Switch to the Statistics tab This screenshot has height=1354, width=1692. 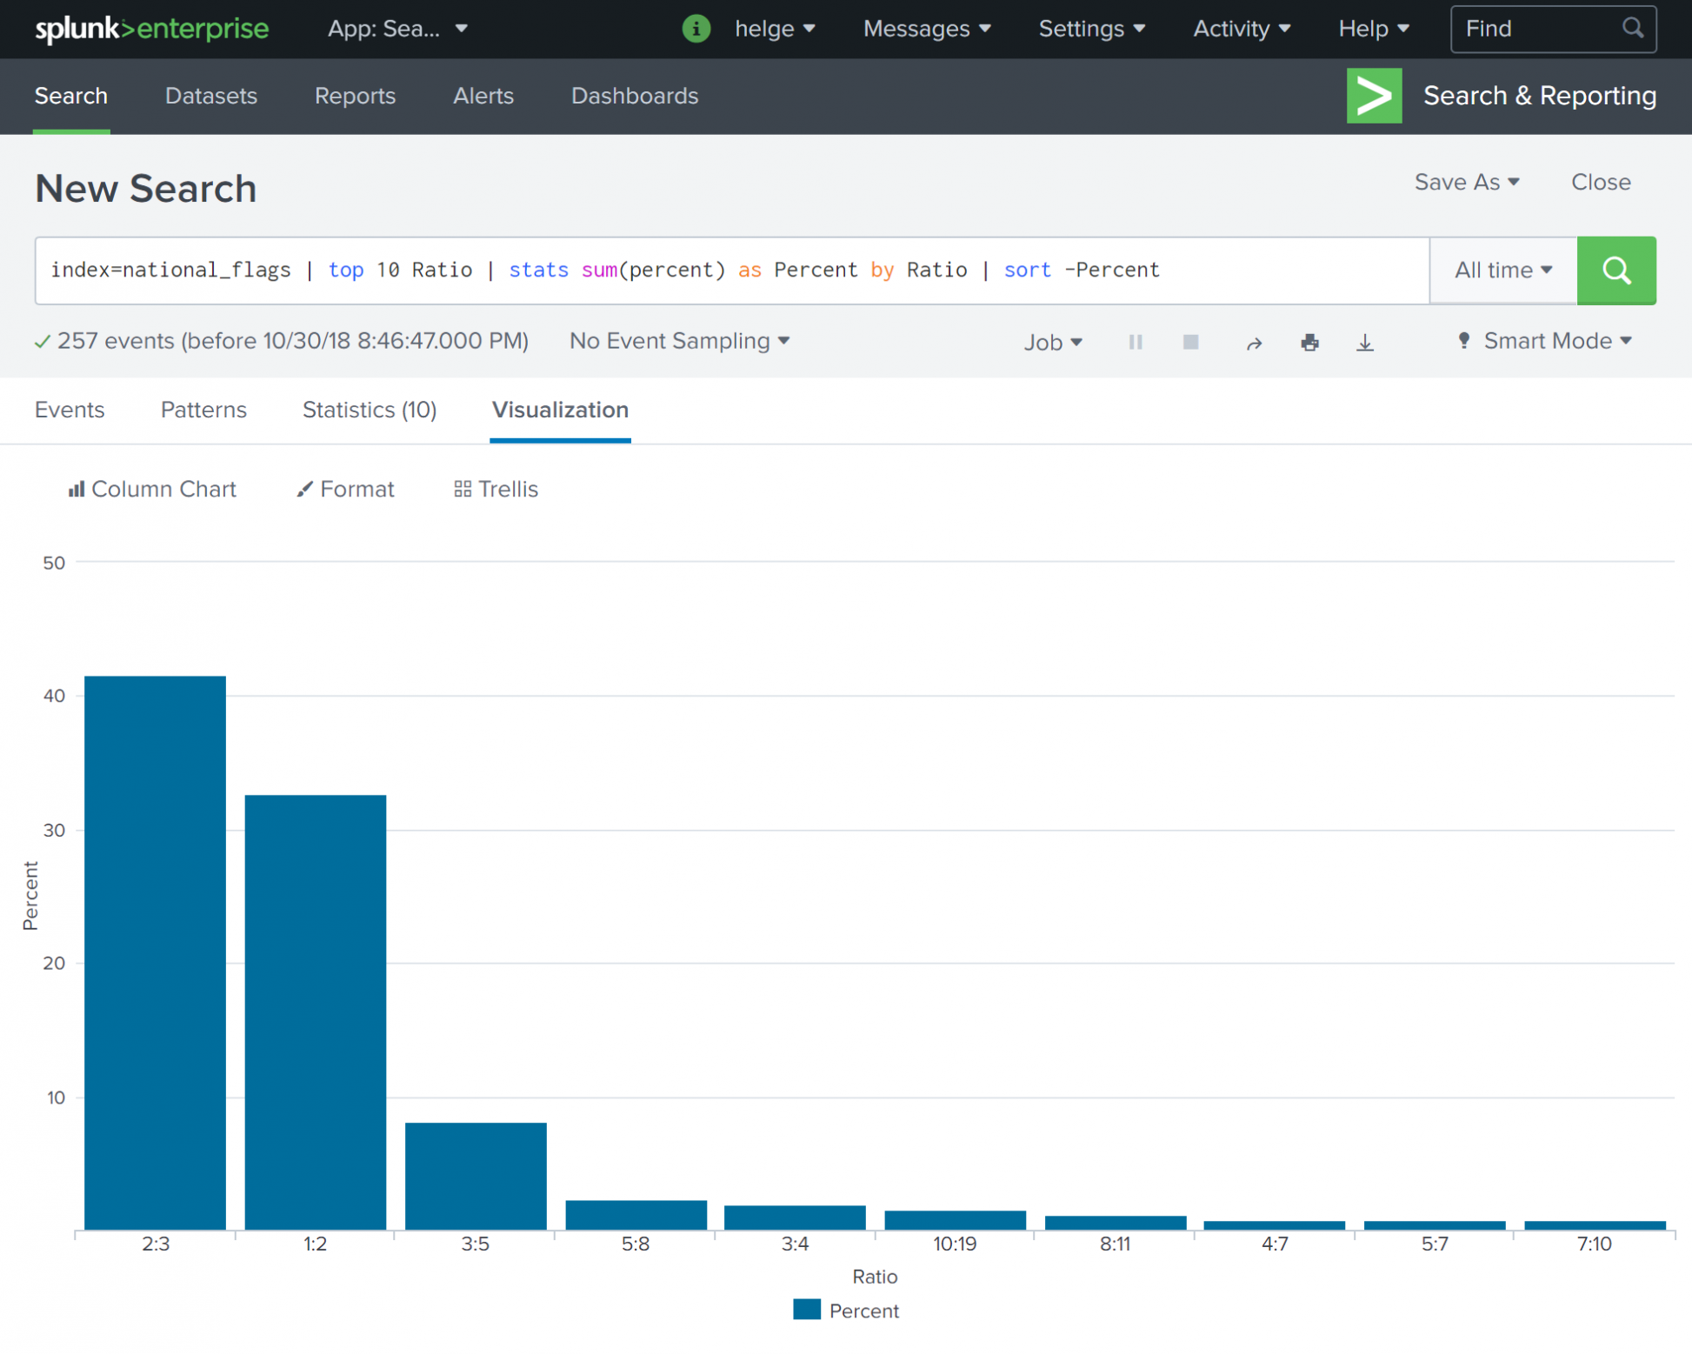[369, 410]
